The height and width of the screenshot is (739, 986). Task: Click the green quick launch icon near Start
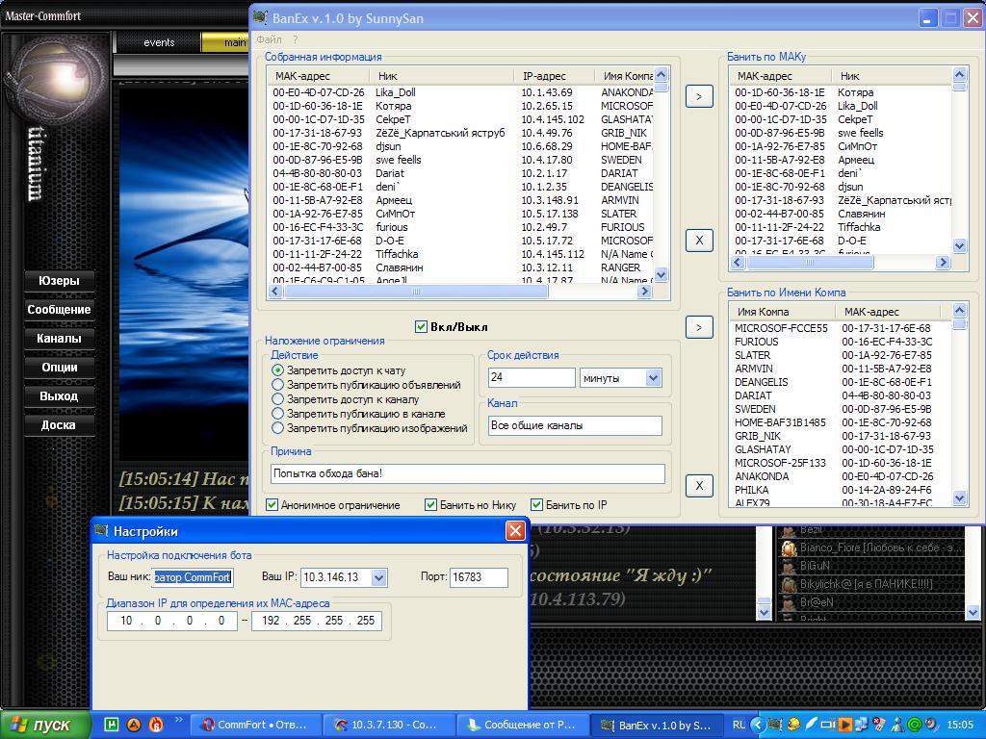click(x=112, y=725)
